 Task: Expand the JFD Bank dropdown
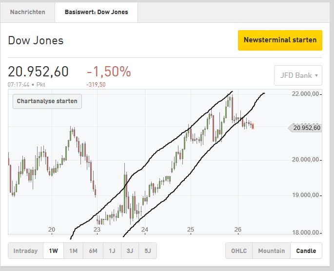[x=297, y=75]
